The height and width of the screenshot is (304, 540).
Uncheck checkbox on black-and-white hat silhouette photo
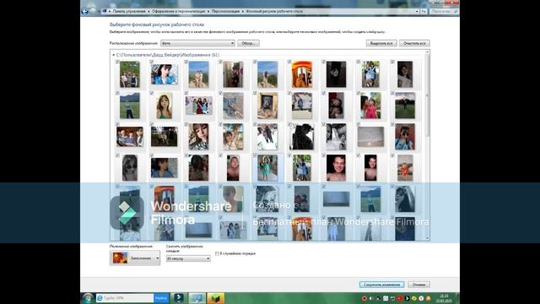[x=289, y=124]
